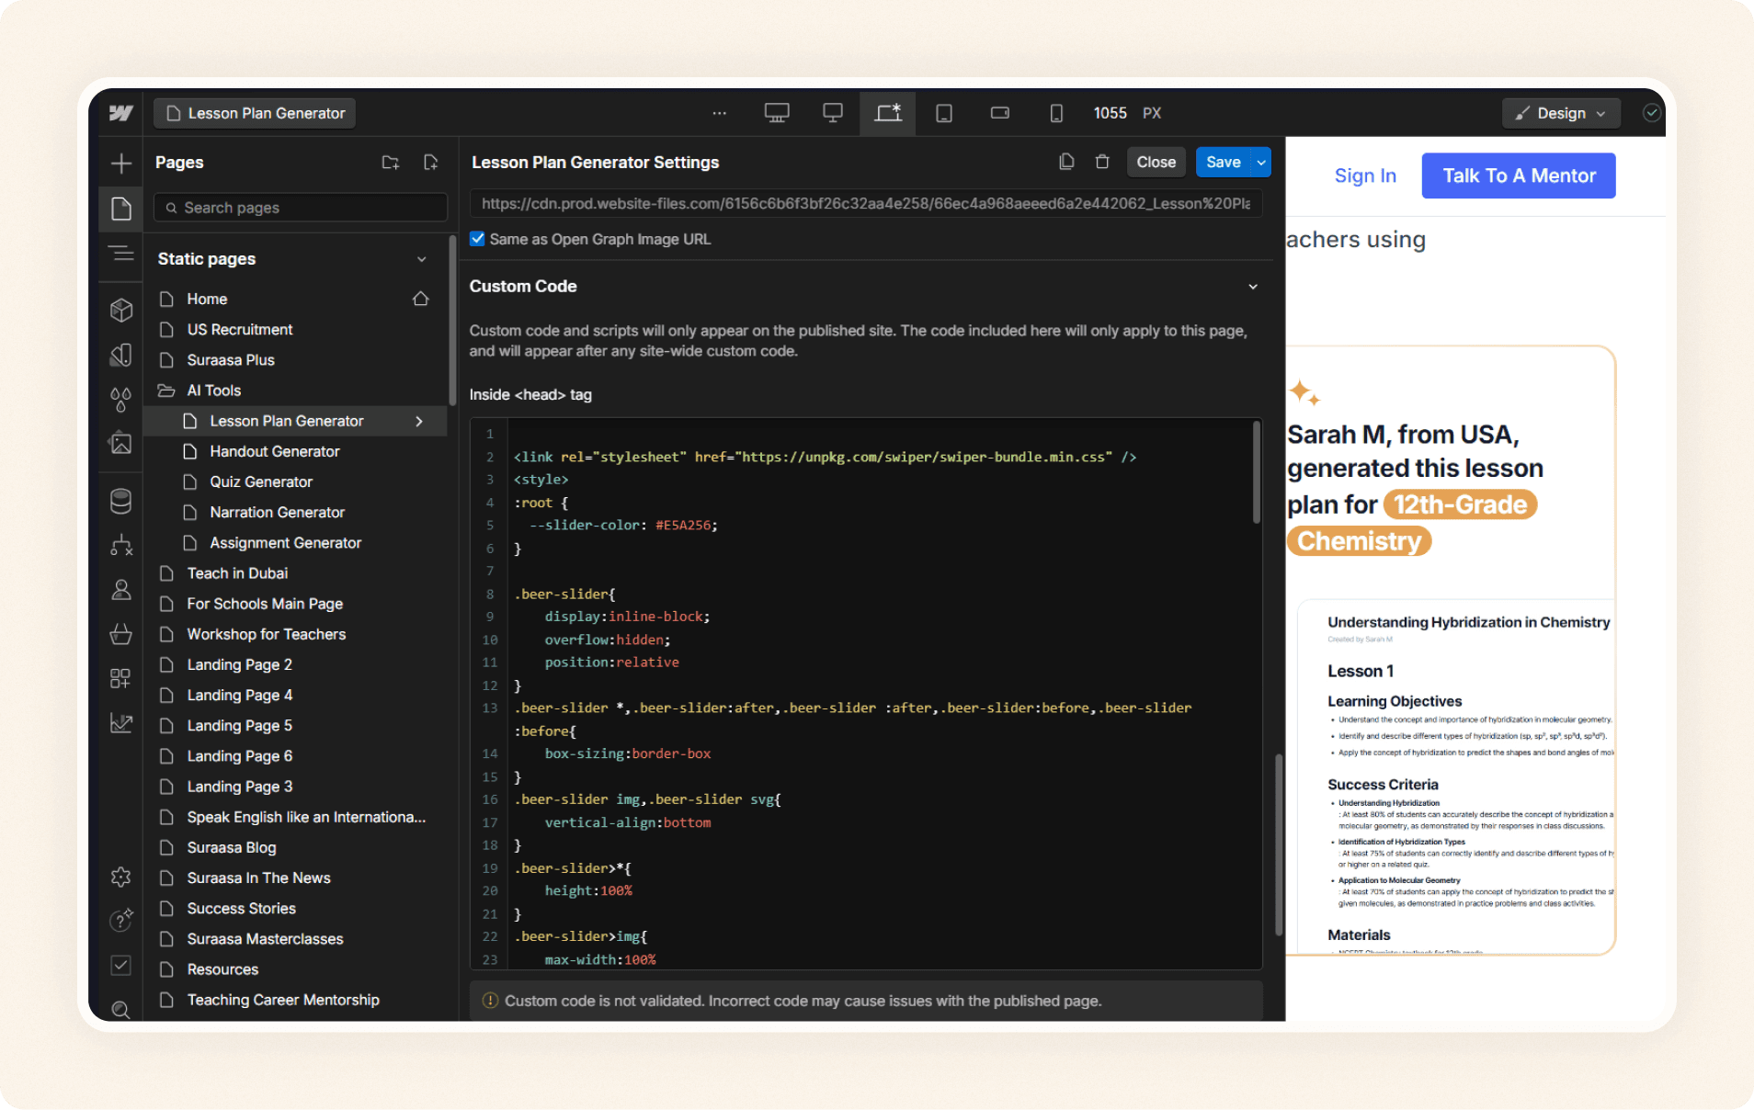This screenshot has height=1110, width=1754.
Task: Duplicate page icon in settings header
Action: click(1066, 162)
